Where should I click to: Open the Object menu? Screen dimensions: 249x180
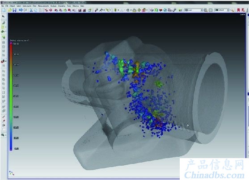tap(12, 6)
